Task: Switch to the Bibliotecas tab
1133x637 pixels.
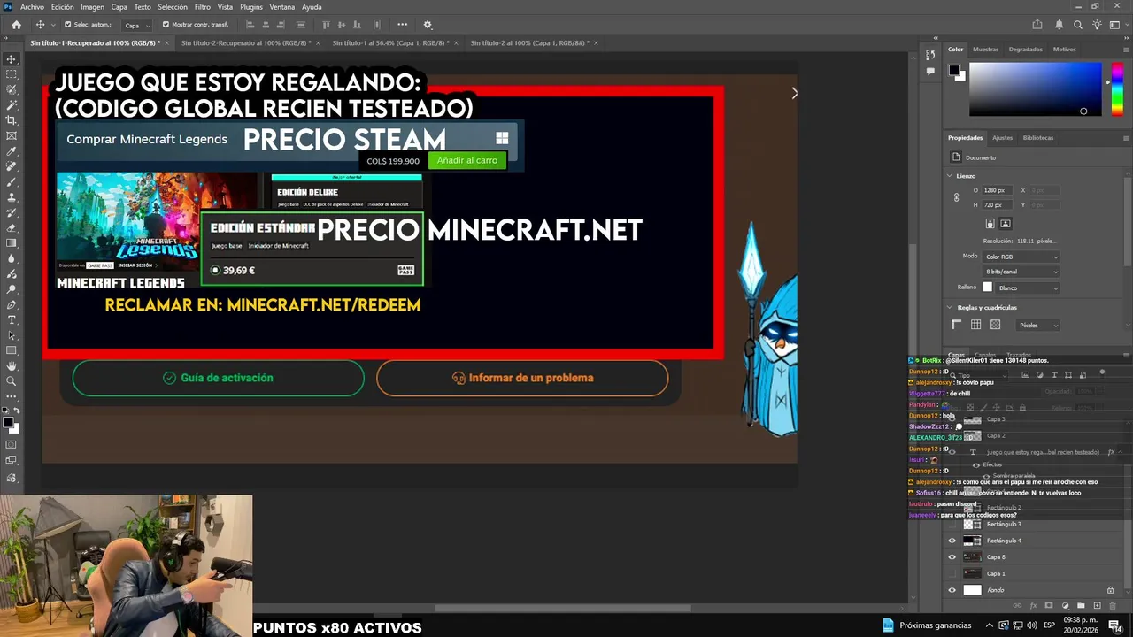Action: coord(1038,138)
